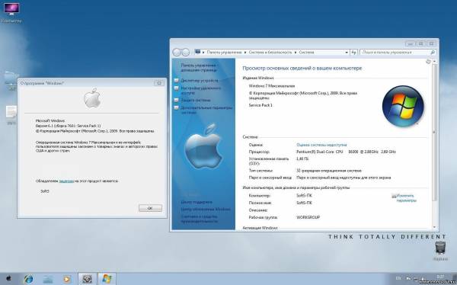
Task: Click the Pentium(R) Dual-Core CPU processor text
Action: 346,152
